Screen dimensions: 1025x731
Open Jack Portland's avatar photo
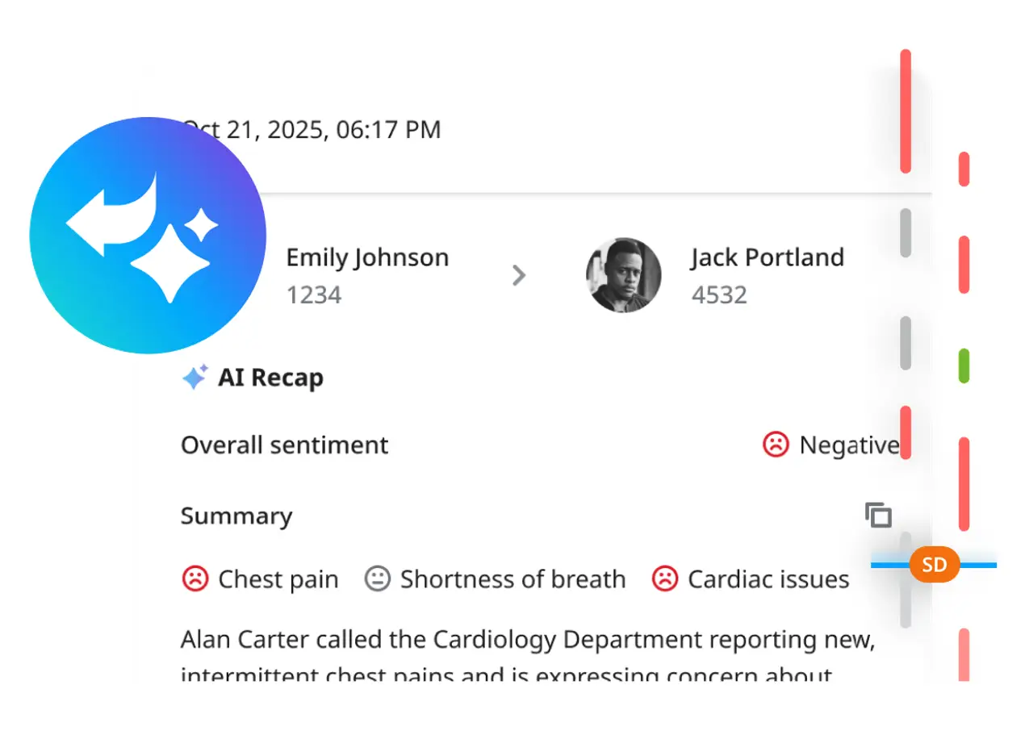pos(623,275)
